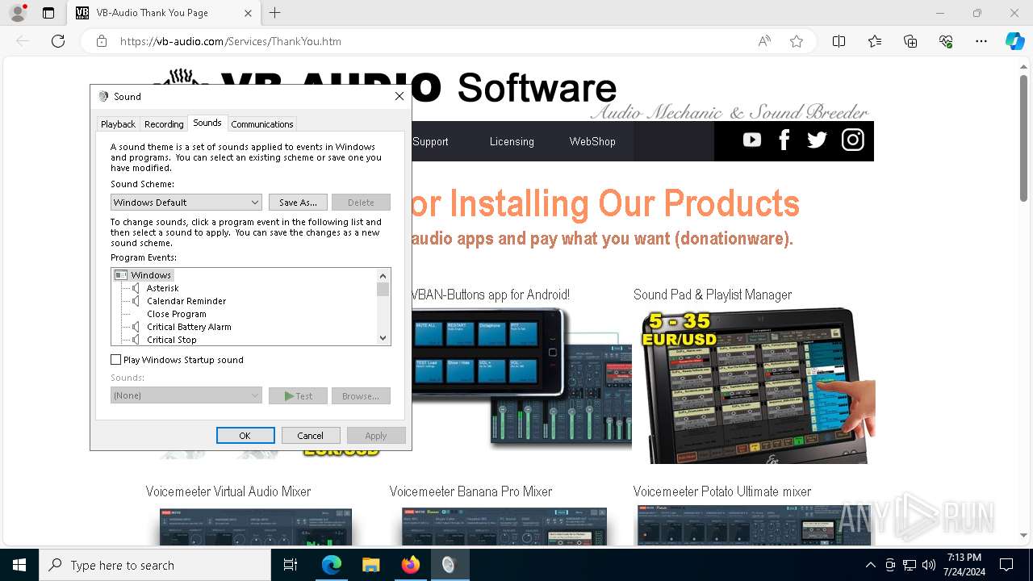Click Cancel in the Sound dialog
Viewport: 1033px width, 581px height.
311,436
